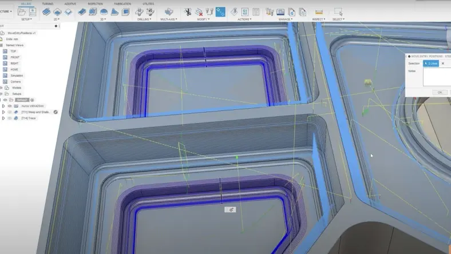Select the Simulation named view
Image resolution: width=451 pixels, height=254 pixels.
[x=17, y=76]
